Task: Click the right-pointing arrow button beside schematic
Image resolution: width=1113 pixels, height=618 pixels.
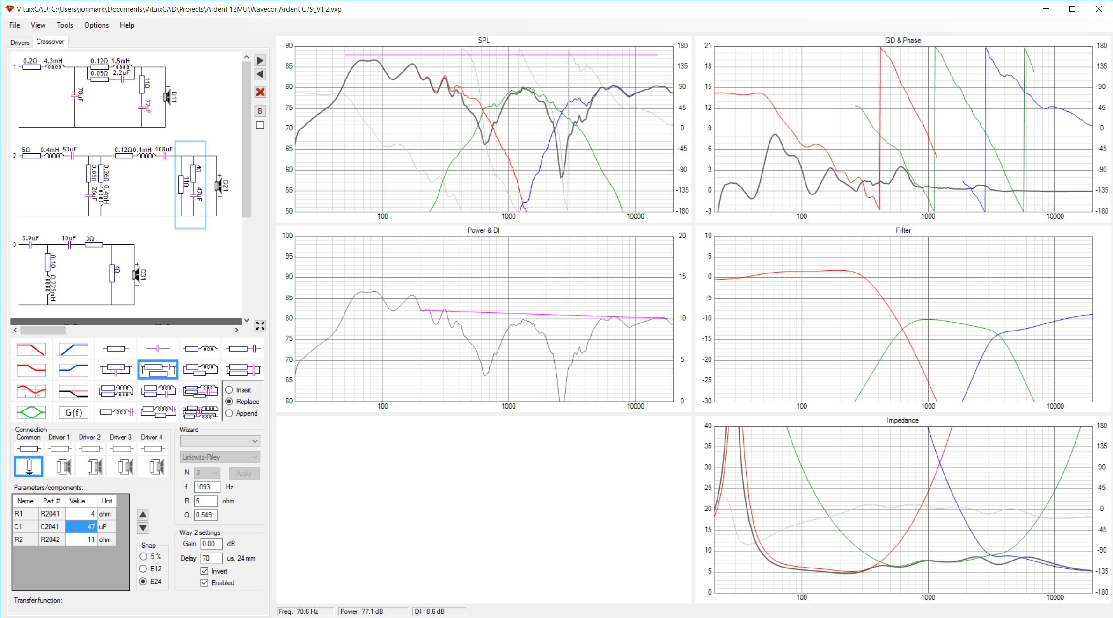Action: (x=260, y=61)
